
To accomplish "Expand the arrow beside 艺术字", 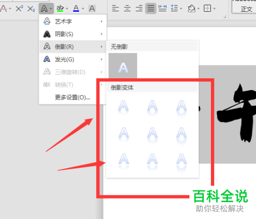I will pyautogui.click(x=101, y=21).
